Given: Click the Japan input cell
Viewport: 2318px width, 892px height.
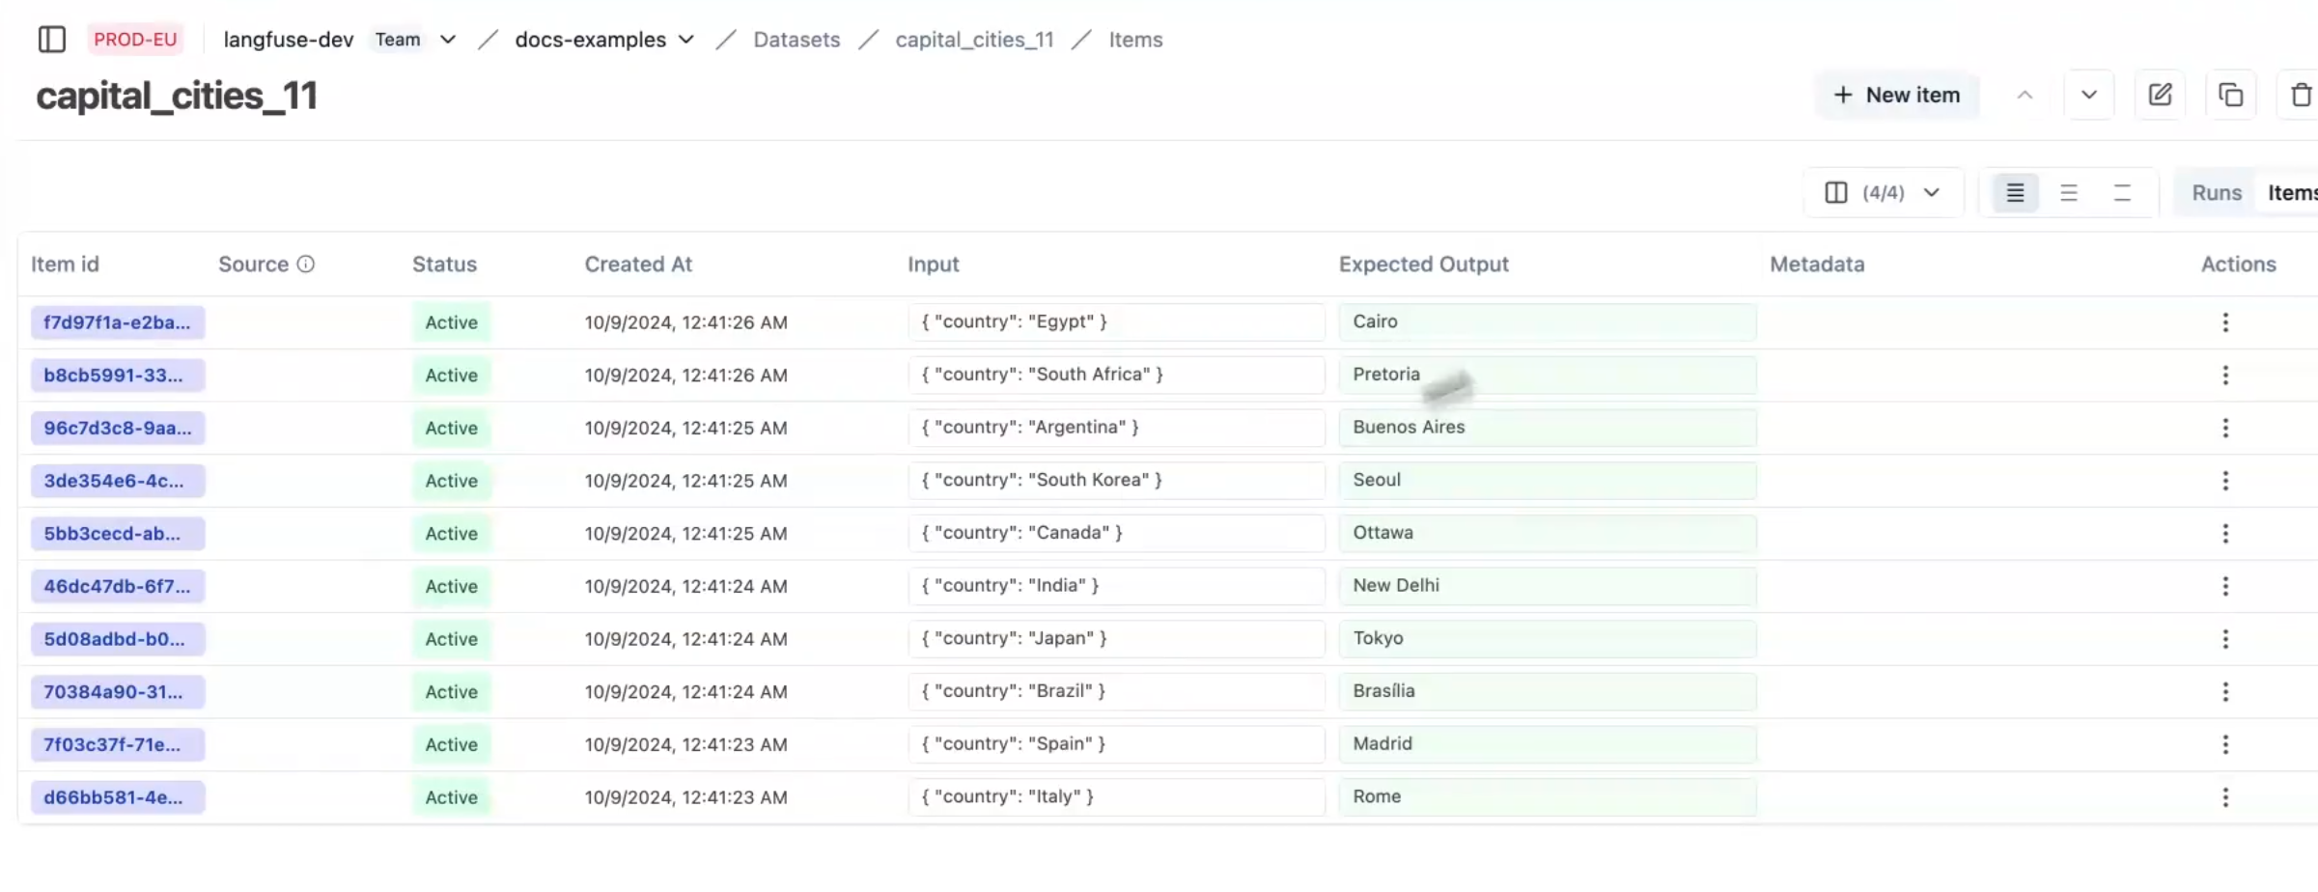Looking at the screenshot, I should (x=1116, y=639).
